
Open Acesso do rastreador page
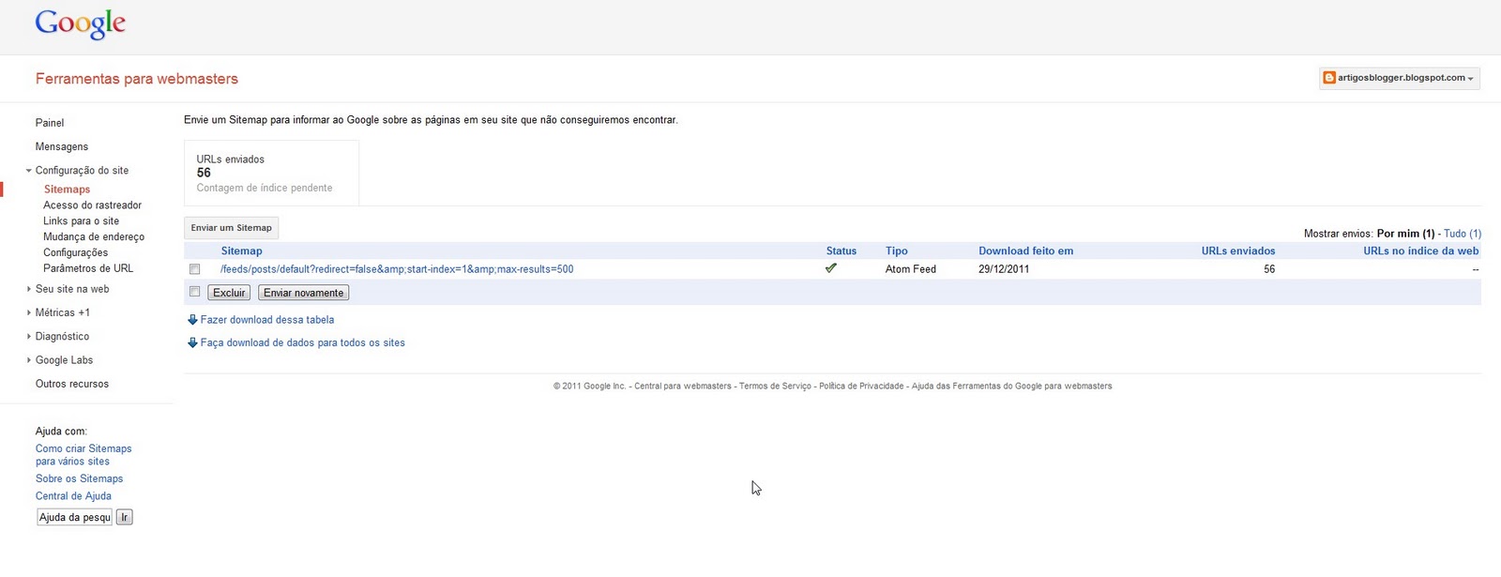[93, 205]
